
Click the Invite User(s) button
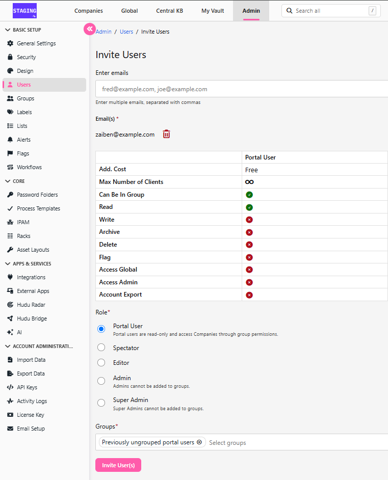point(118,465)
